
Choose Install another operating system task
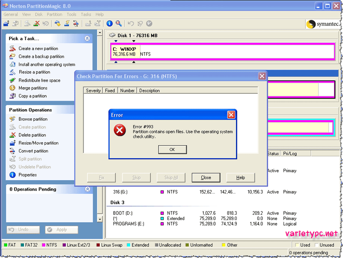point(47,64)
